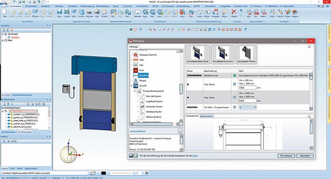The height and width of the screenshot is (179, 331).
Task: Click the undo arrow in quick access toolbar
Action: tap(39, 2)
